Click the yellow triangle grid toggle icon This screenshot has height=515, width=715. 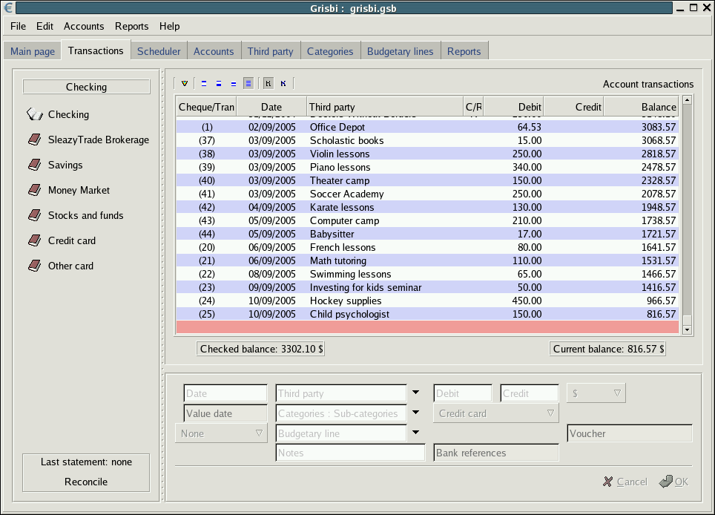185,84
